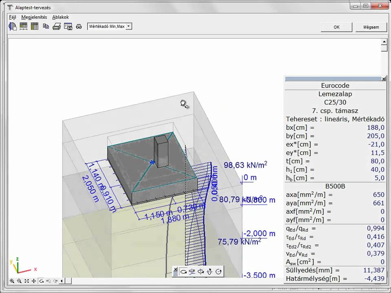
Task: Click the gray column in 3D view
Action: (x=161, y=151)
